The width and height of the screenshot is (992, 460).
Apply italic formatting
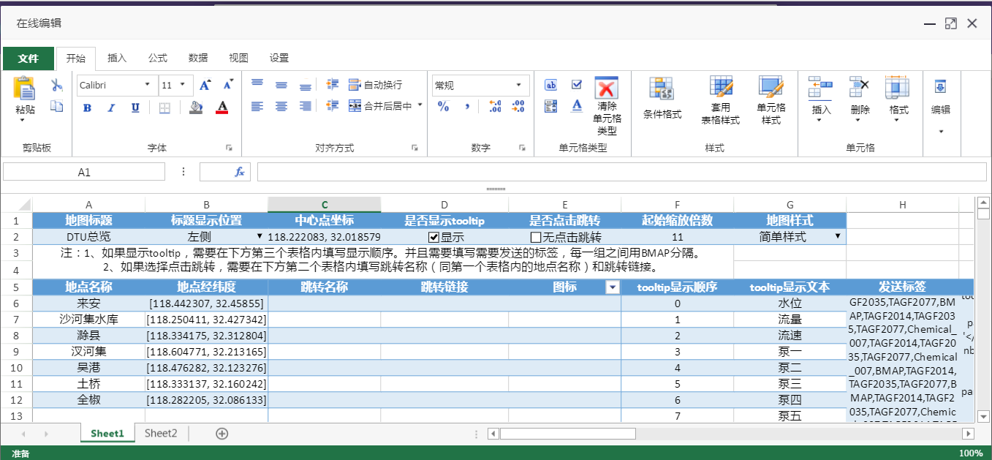coord(111,108)
